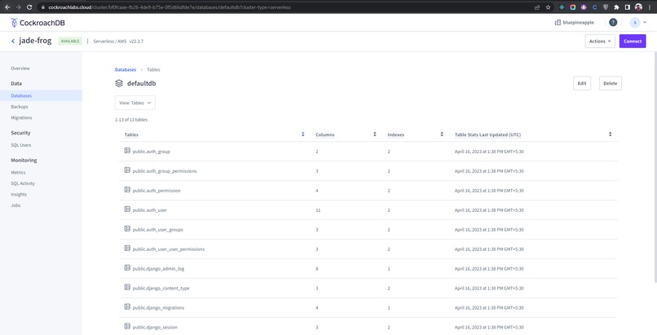Click table icon for public.django_session
This screenshot has width=657, height=335.
pos(127,327)
